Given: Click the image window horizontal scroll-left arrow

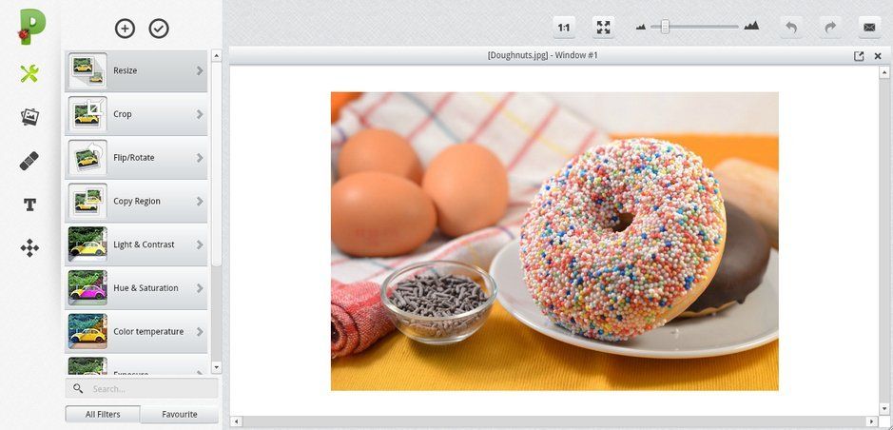Looking at the screenshot, I should [x=236, y=422].
